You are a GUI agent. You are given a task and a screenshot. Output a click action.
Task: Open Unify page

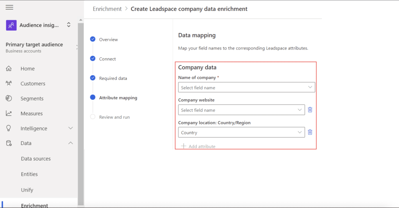(27, 190)
